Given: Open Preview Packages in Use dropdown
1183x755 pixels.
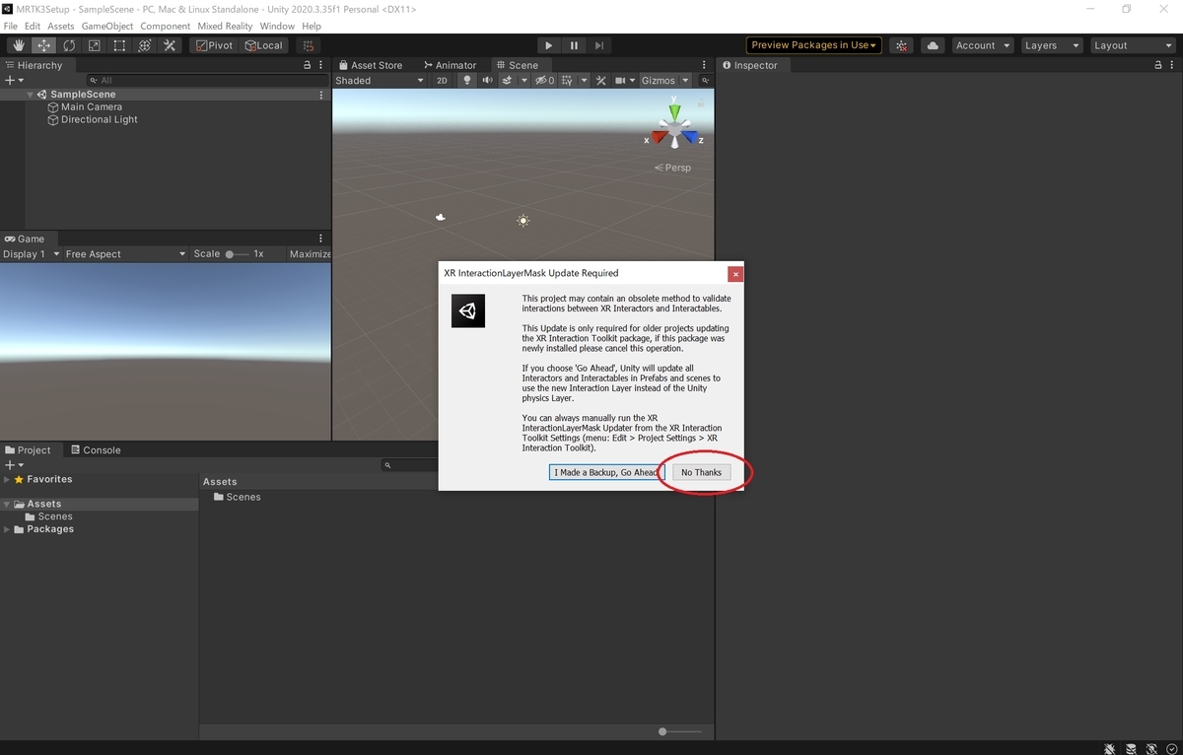Looking at the screenshot, I should [813, 45].
